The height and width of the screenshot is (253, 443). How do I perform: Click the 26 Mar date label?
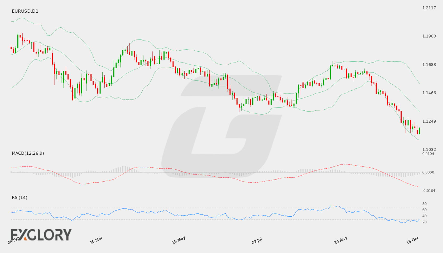pyautogui.click(x=96, y=240)
